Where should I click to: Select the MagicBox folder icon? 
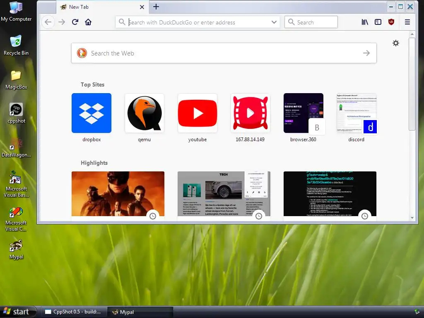(16, 79)
